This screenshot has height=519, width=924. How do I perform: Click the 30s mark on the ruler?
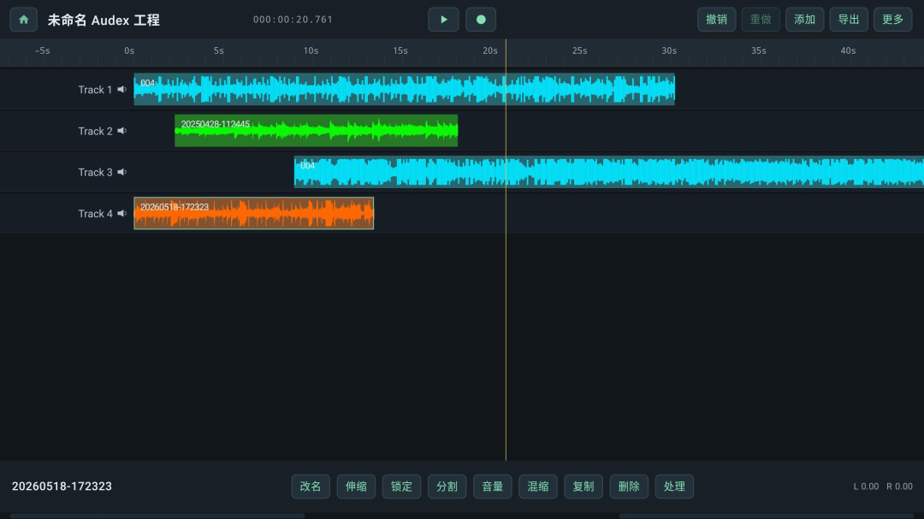click(669, 50)
